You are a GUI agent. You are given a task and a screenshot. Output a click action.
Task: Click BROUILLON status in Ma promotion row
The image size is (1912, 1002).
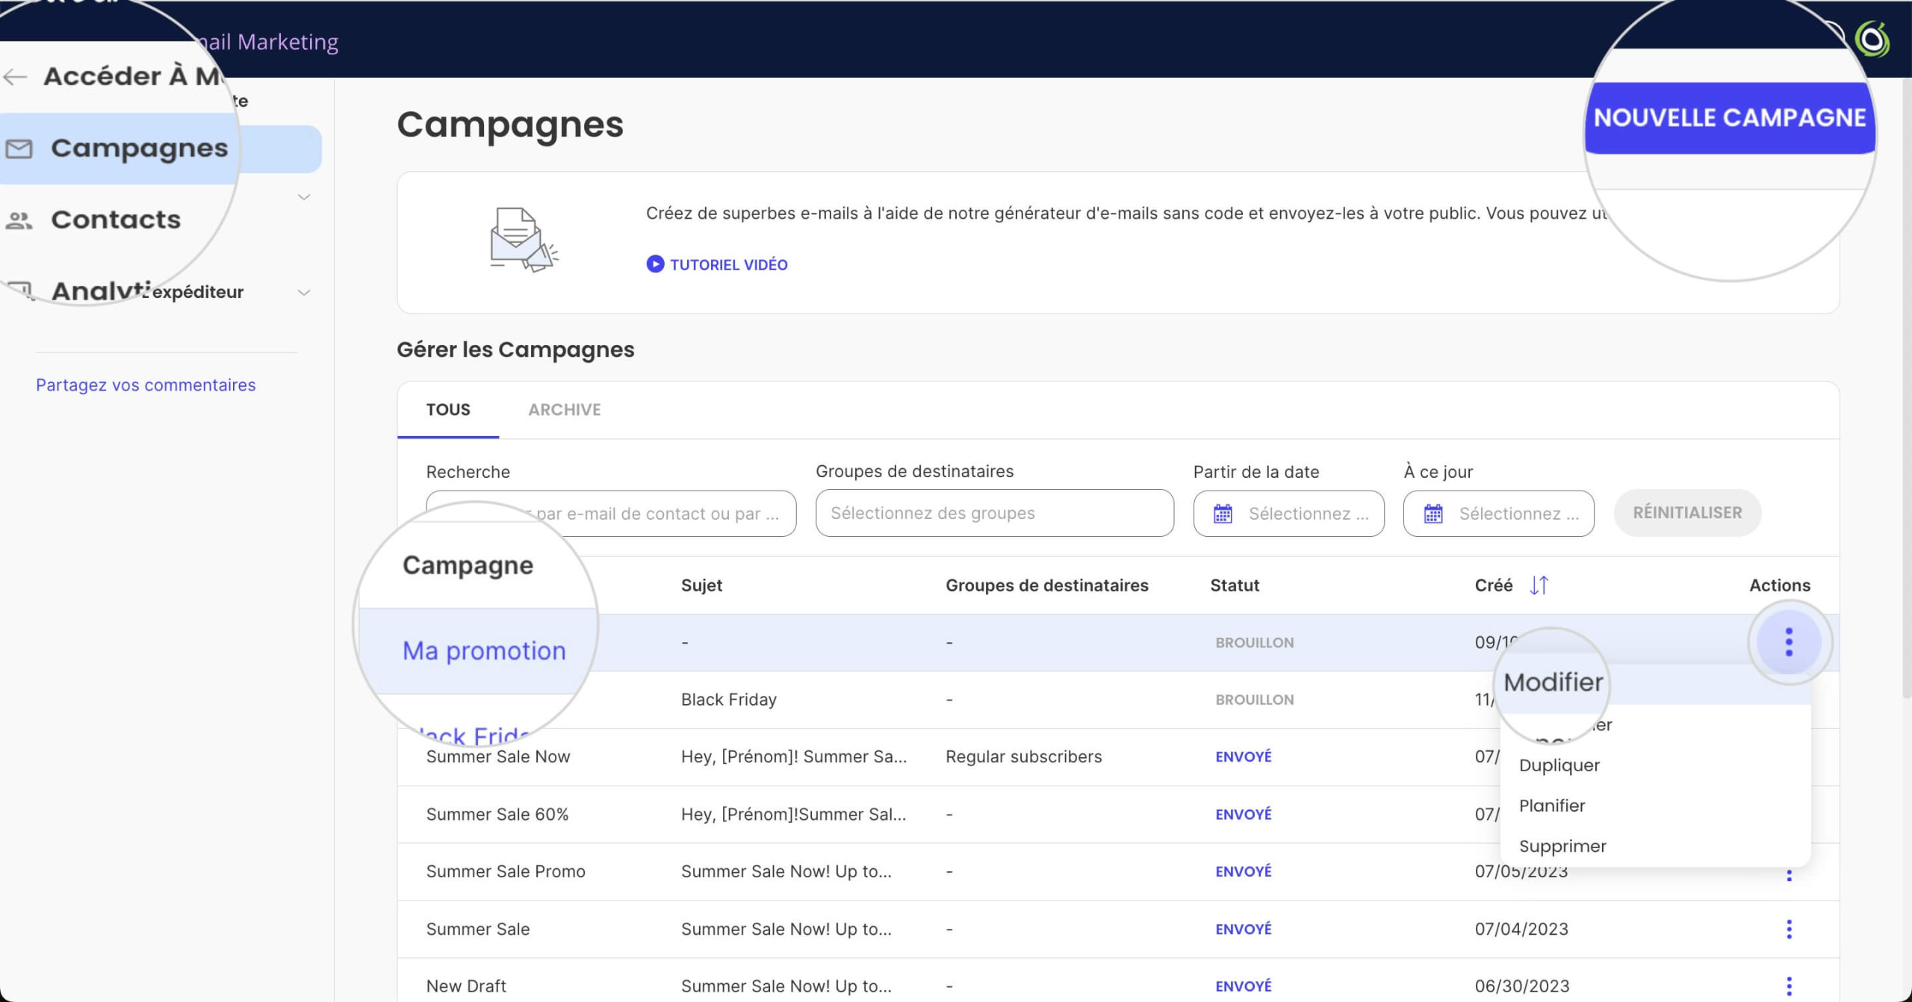tap(1254, 642)
